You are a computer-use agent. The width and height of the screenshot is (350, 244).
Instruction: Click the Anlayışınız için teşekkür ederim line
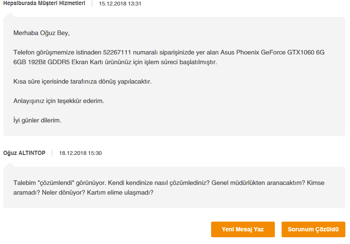(x=59, y=101)
